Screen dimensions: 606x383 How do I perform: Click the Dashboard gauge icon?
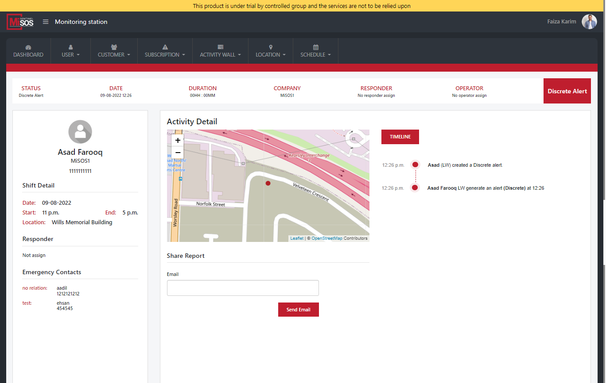click(x=28, y=47)
